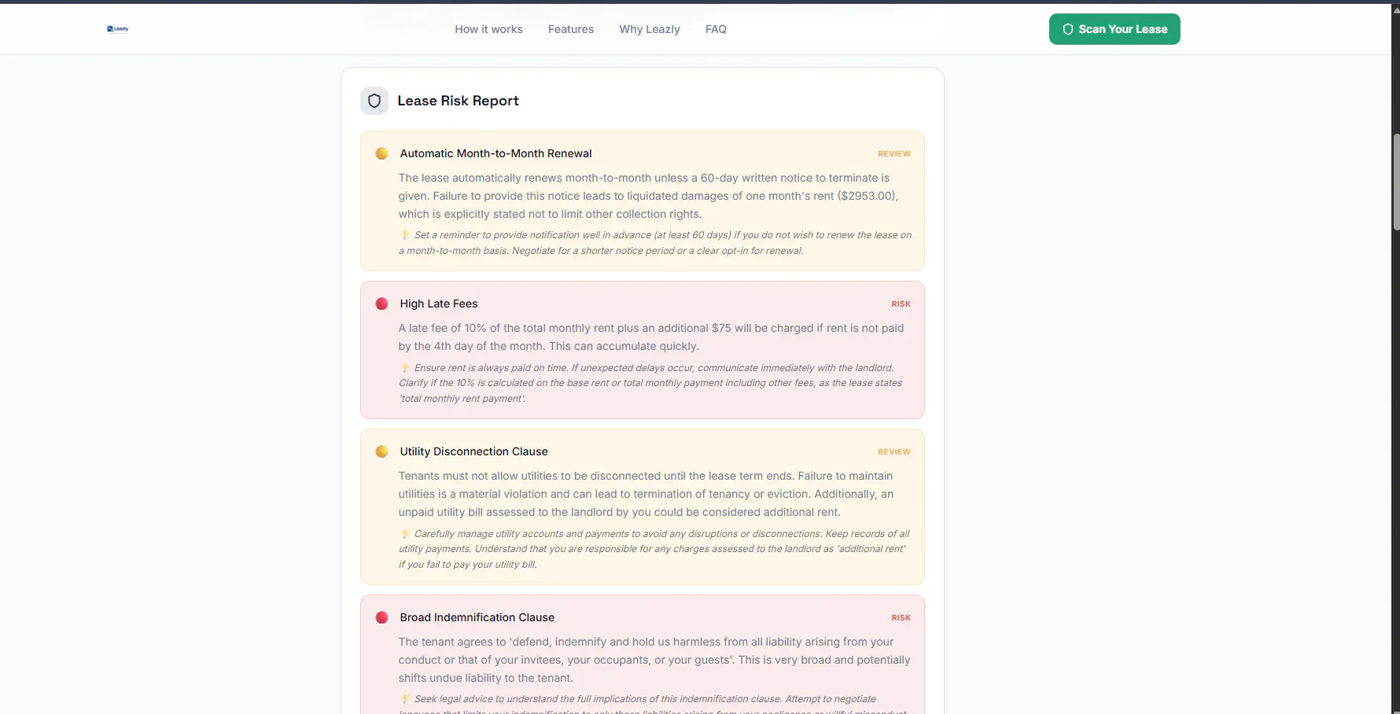Viewport: 1400px width, 714px height.
Task: Click the 'A late fee of 10%' description
Action: point(651,337)
